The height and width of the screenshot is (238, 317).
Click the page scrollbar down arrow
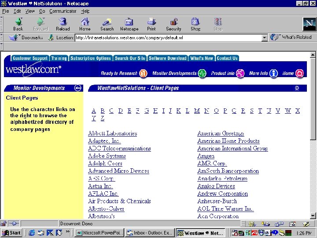[x=313, y=216]
